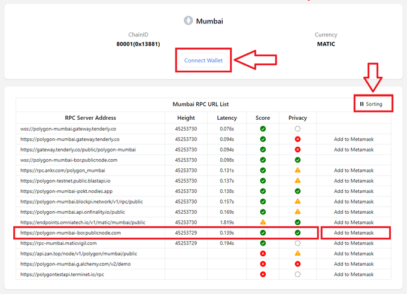Click red privacy icon for https polygon-mumbai.gateway.tenderly.co
Screen dimensions: 407x294
pos(297,139)
